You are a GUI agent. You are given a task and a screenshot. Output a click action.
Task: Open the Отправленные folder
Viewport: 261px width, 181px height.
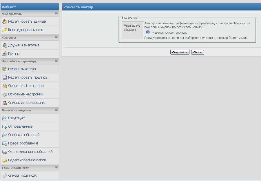click(20, 126)
